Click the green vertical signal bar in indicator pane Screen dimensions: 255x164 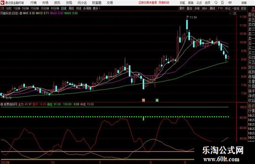click(144, 118)
